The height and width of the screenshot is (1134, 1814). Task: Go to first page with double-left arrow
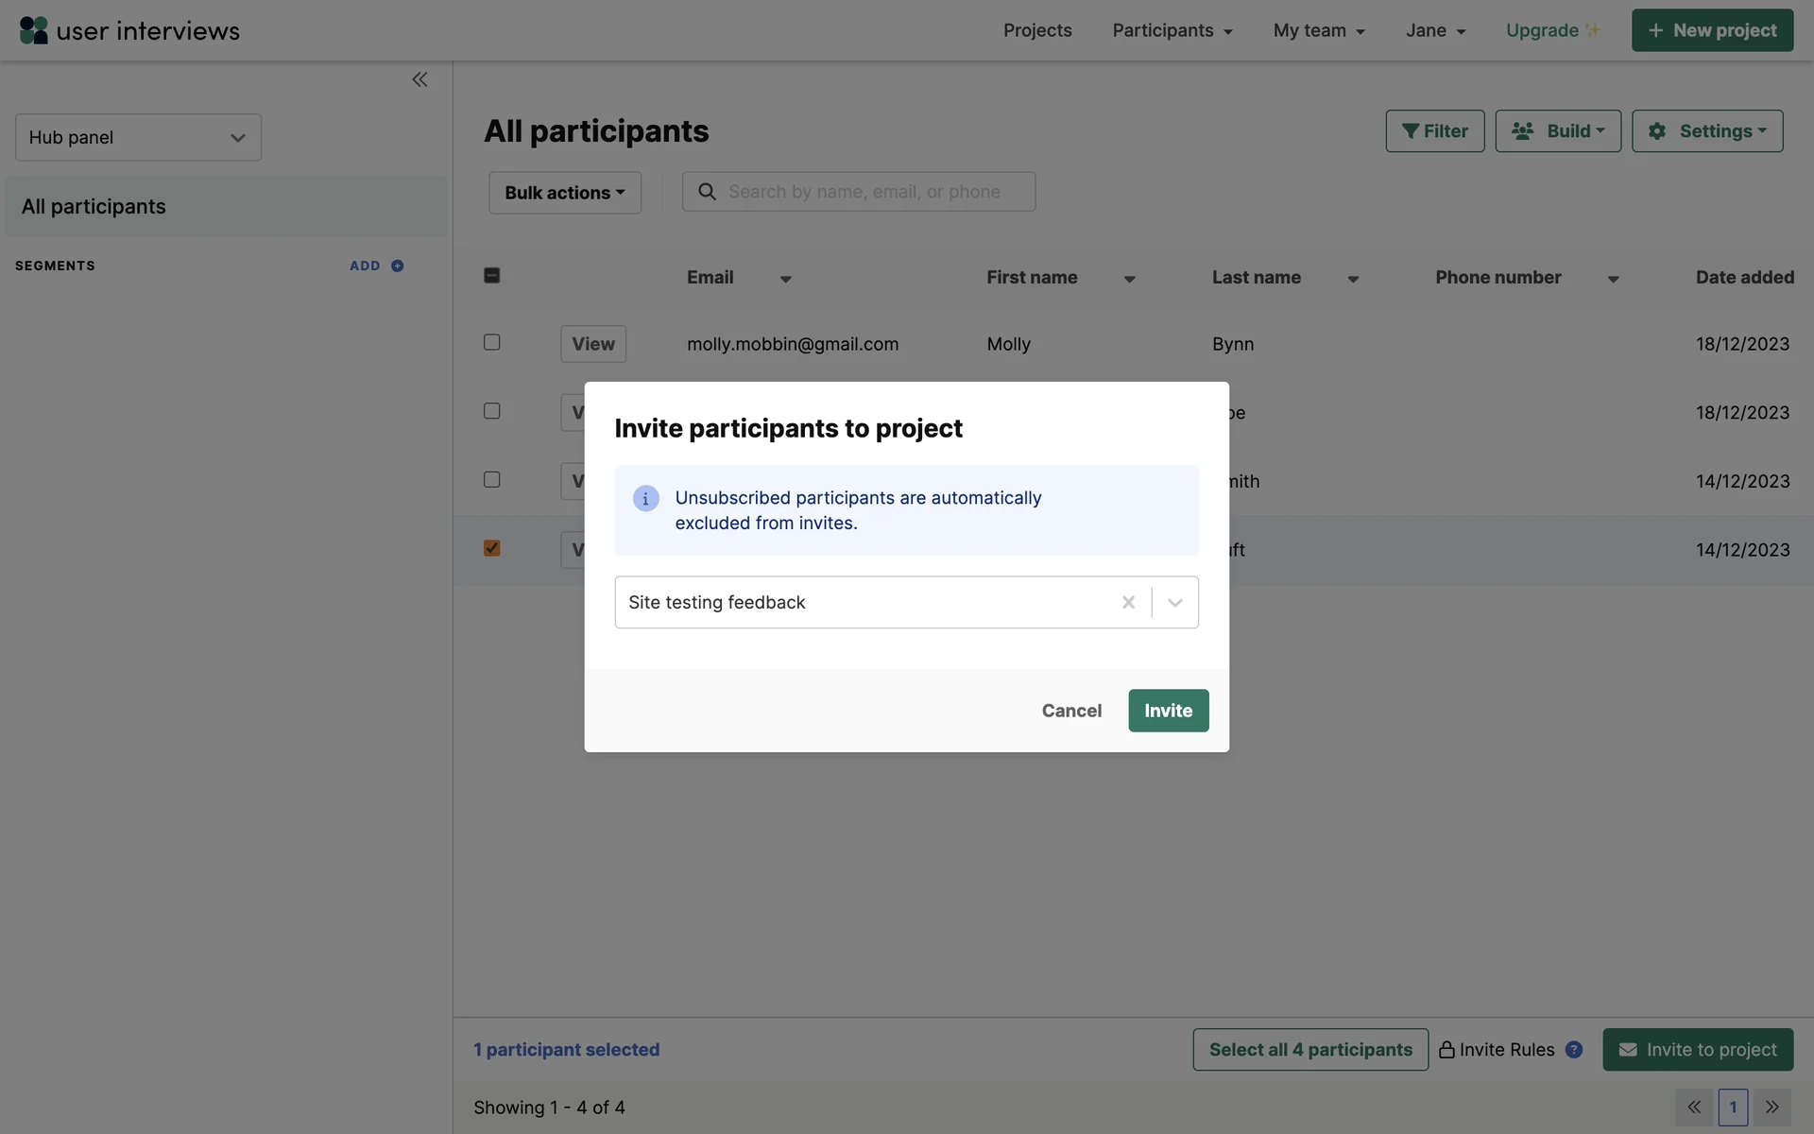click(1694, 1108)
